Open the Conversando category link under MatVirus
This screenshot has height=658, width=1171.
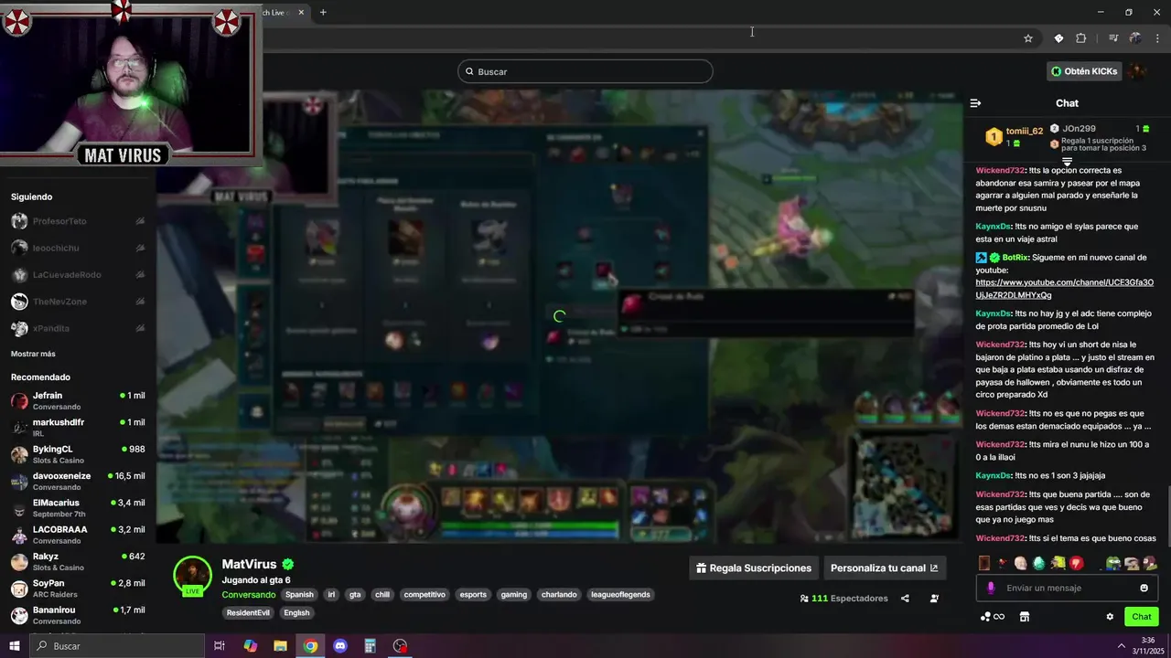tap(249, 595)
